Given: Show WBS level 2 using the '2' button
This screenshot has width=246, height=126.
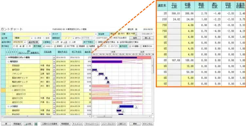Looking at the screenshot, I should [x=9, y=52].
